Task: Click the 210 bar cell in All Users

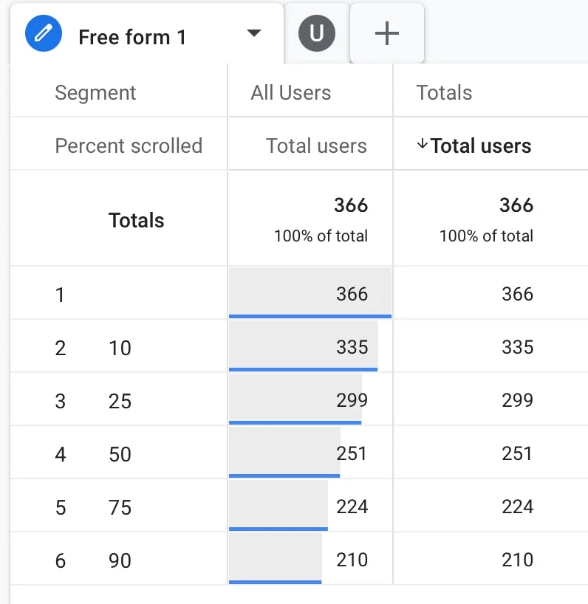Action: (310, 558)
